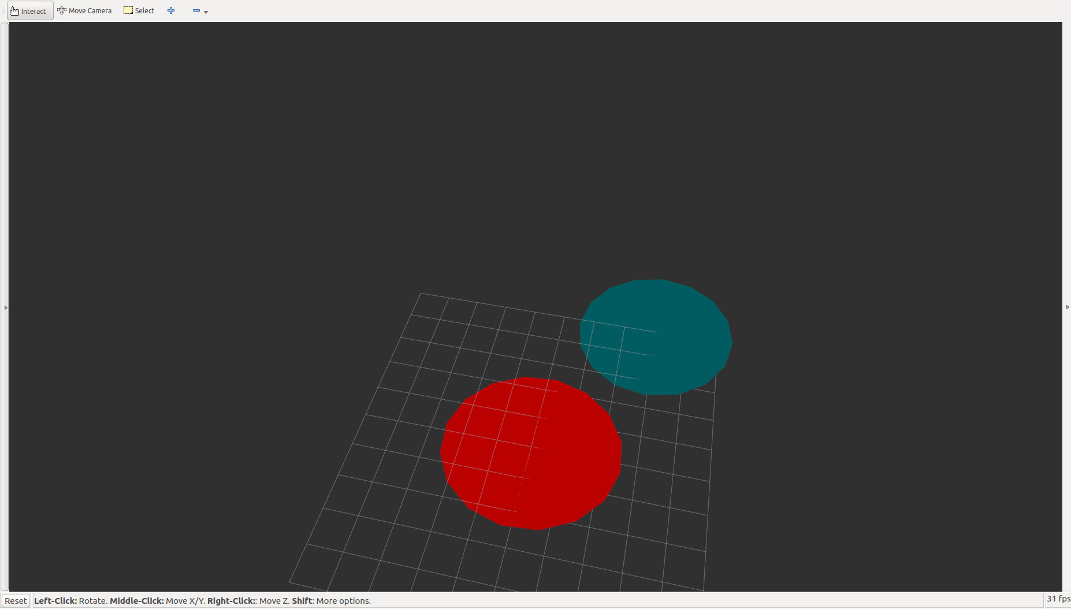Click the teal sphere marker
The height and width of the screenshot is (609, 1071).
[656, 337]
